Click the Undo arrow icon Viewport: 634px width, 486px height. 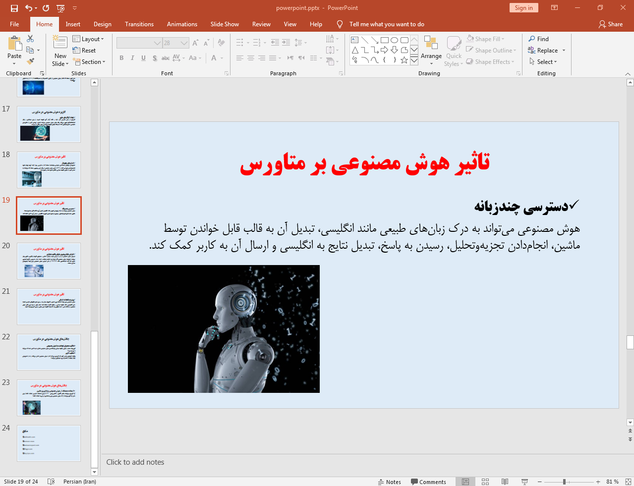coord(29,8)
